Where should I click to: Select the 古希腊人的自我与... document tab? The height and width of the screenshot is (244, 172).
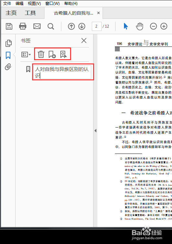pyautogui.click(x=73, y=13)
